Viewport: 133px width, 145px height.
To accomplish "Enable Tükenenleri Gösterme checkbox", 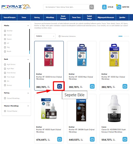I will click(60, 36).
